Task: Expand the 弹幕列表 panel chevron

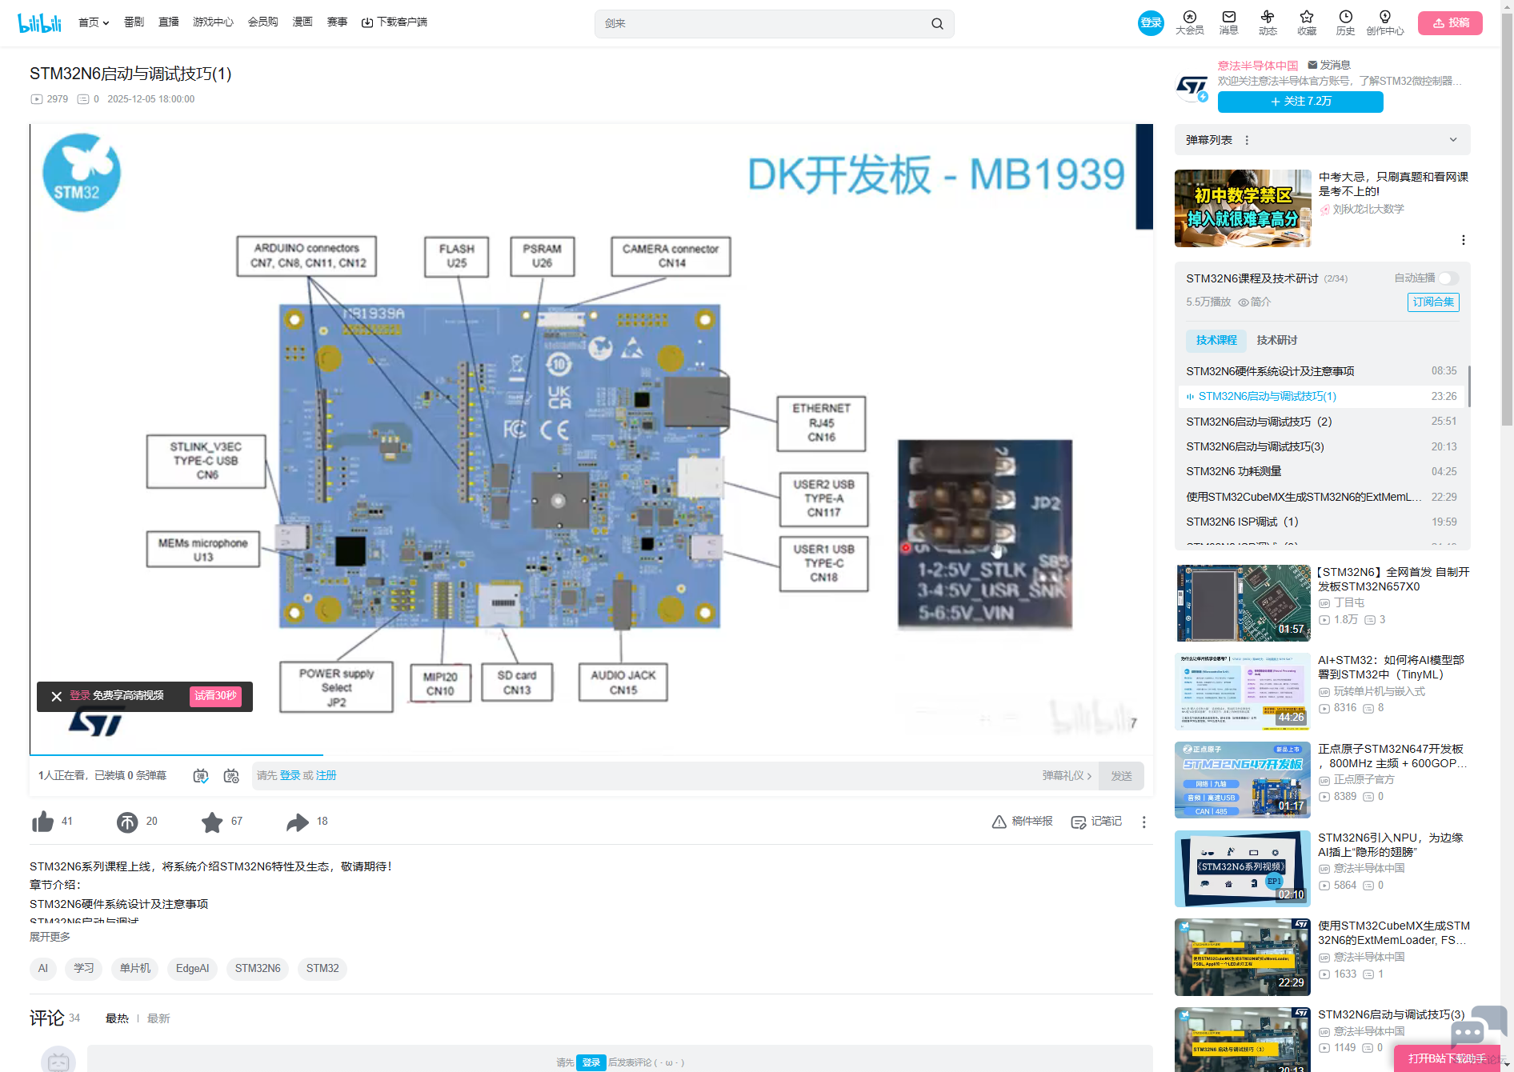Action: (x=1453, y=140)
